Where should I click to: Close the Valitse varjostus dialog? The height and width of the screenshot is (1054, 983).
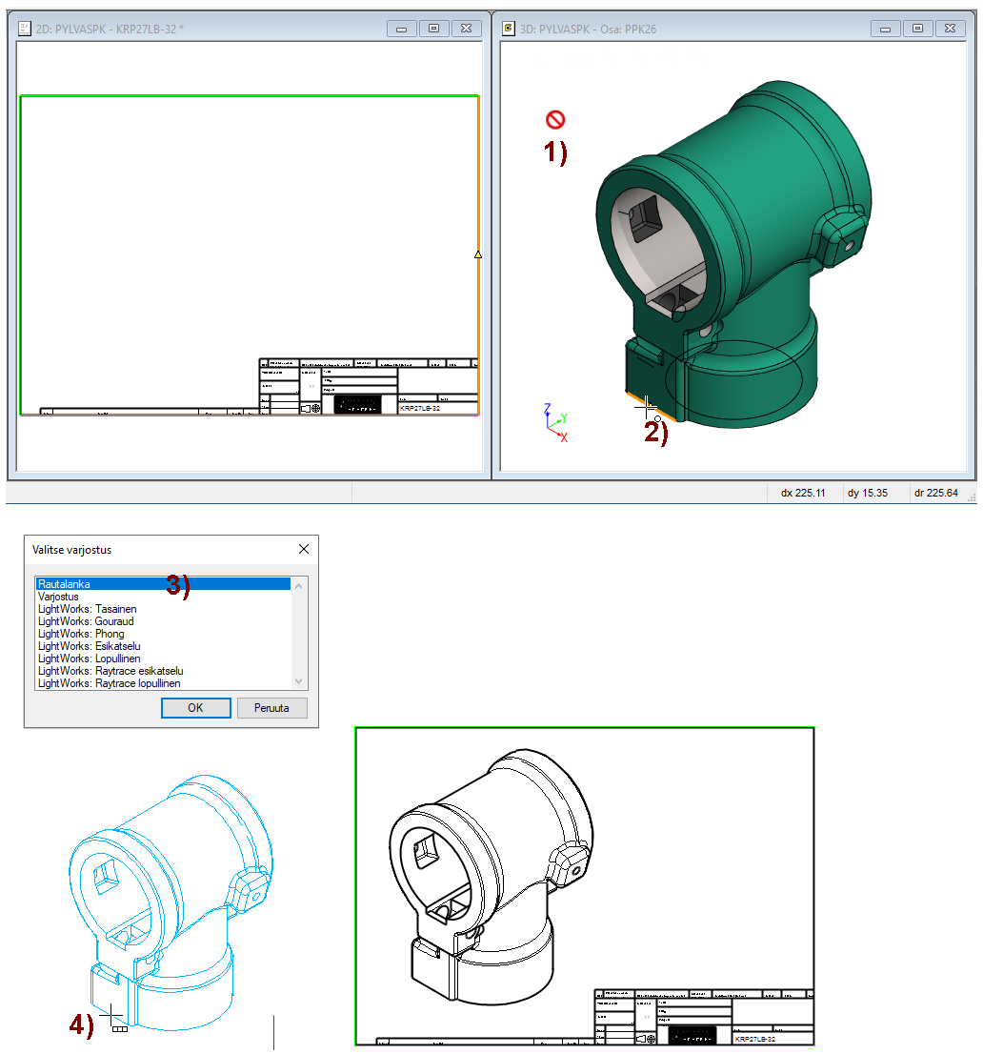tap(304, 550)
